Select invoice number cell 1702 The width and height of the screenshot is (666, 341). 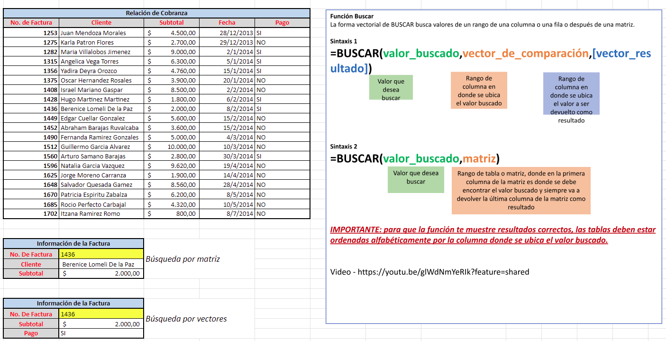[31, 214]
